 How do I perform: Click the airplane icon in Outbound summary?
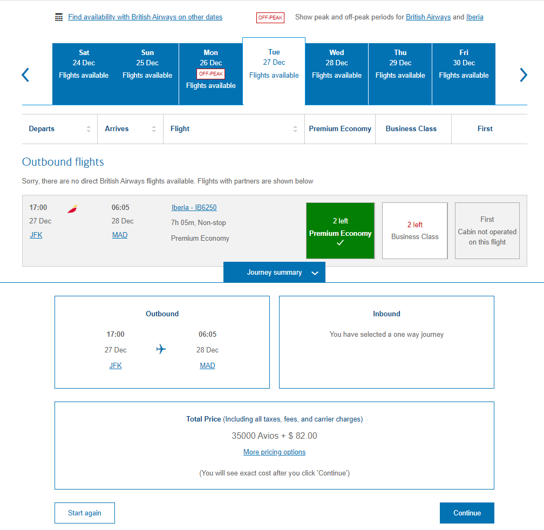click(161, 349)
